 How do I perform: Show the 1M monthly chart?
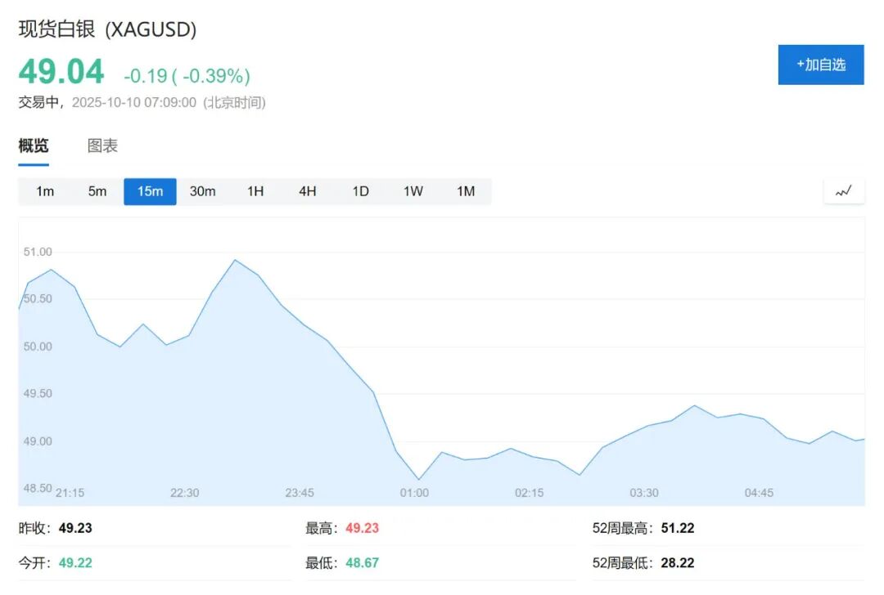(466, 191)
